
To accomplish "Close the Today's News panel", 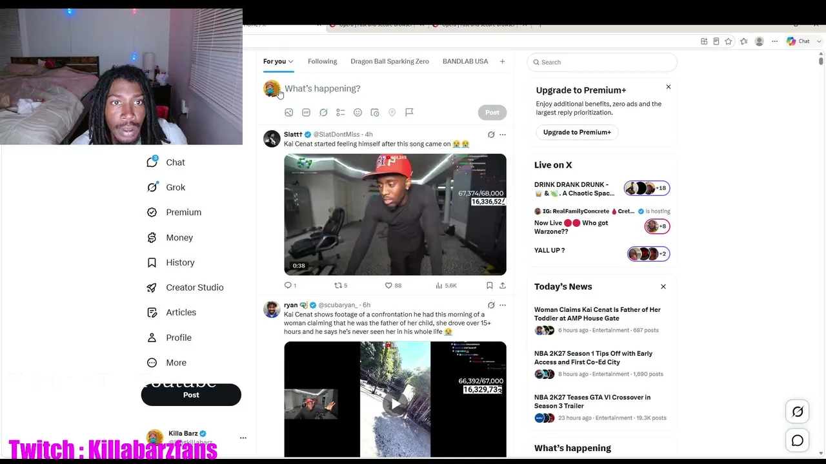I will (x=663, y=287).
